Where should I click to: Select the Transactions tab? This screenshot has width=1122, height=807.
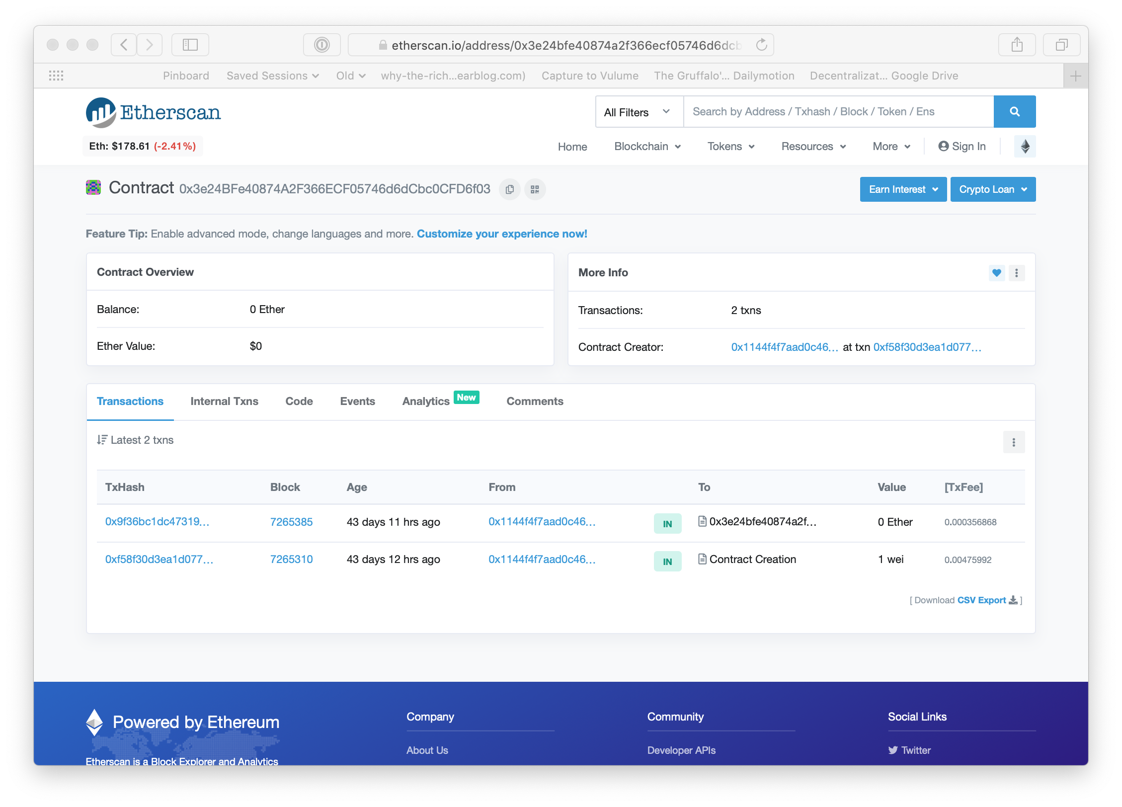(x=130, y=402)
